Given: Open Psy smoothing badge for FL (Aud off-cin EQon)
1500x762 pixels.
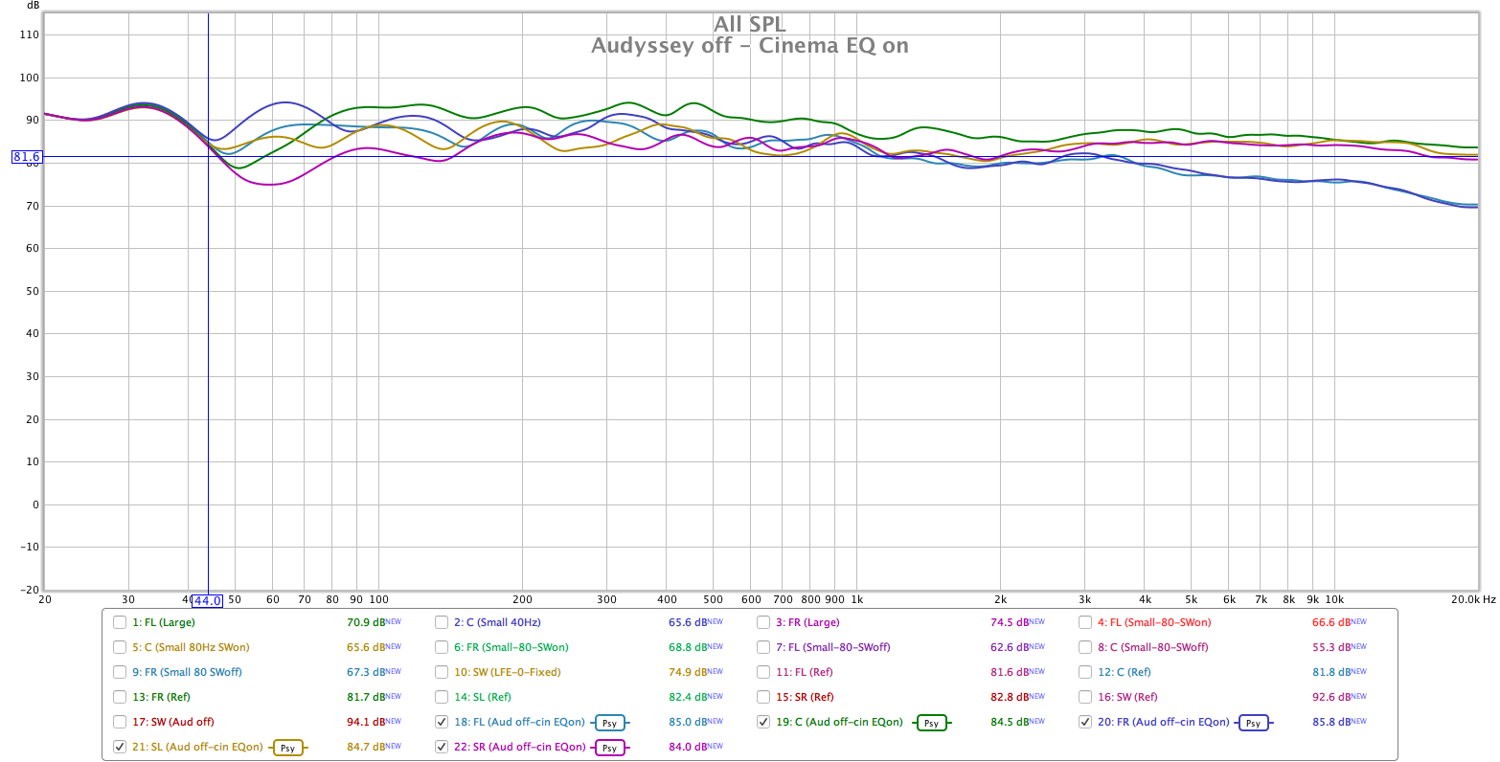Looking at the screenshot, I should [x=609, y=723].
